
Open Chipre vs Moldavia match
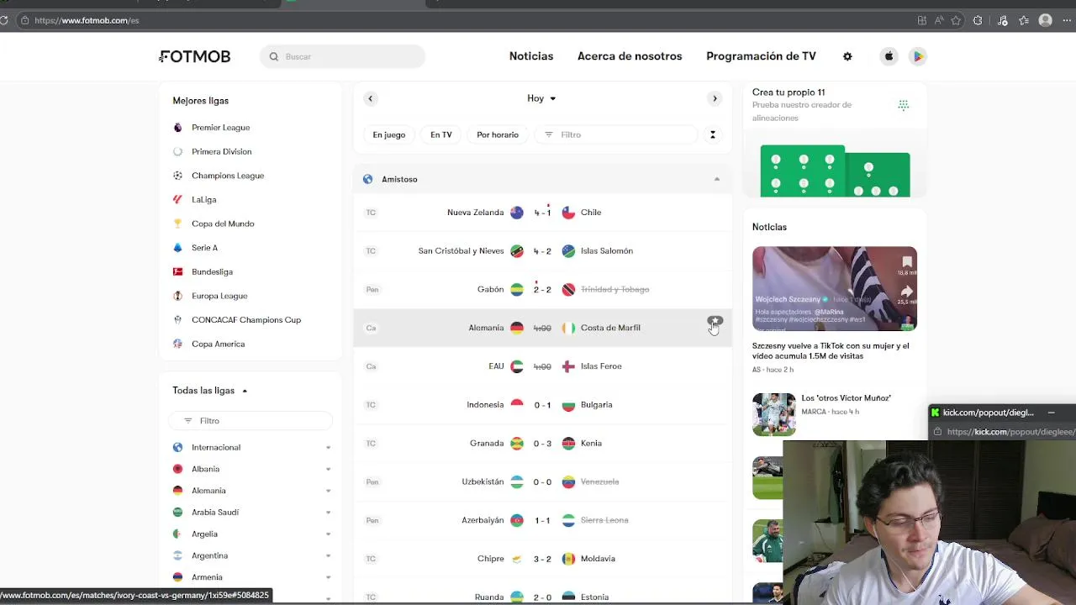coord(542,559)
